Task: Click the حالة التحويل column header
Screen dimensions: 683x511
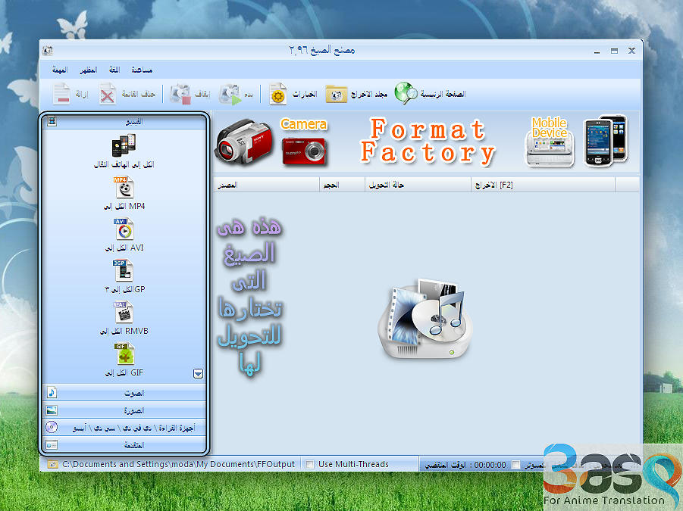Action: (x=418, y=185)
